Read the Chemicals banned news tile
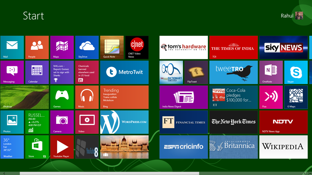This screenshot has width=312, height=175. click(x=87, y=72)
